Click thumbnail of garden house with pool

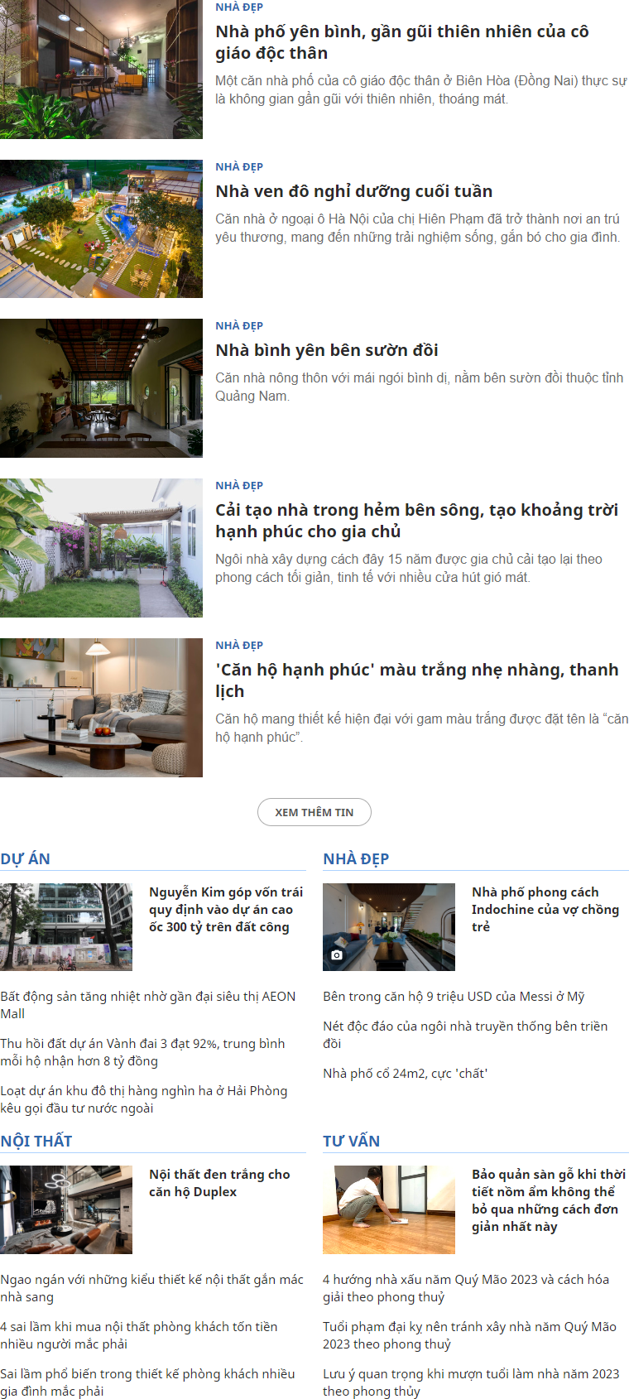(101, 228)
